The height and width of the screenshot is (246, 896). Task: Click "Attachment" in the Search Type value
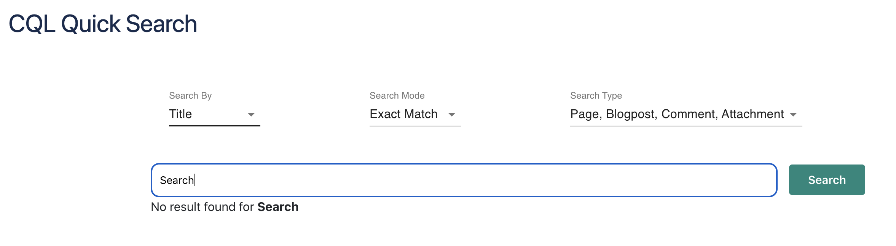pyautogui.click(x=753, y=114)
